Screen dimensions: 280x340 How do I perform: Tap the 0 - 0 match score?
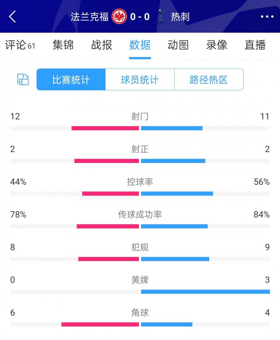tap(140, 16)
